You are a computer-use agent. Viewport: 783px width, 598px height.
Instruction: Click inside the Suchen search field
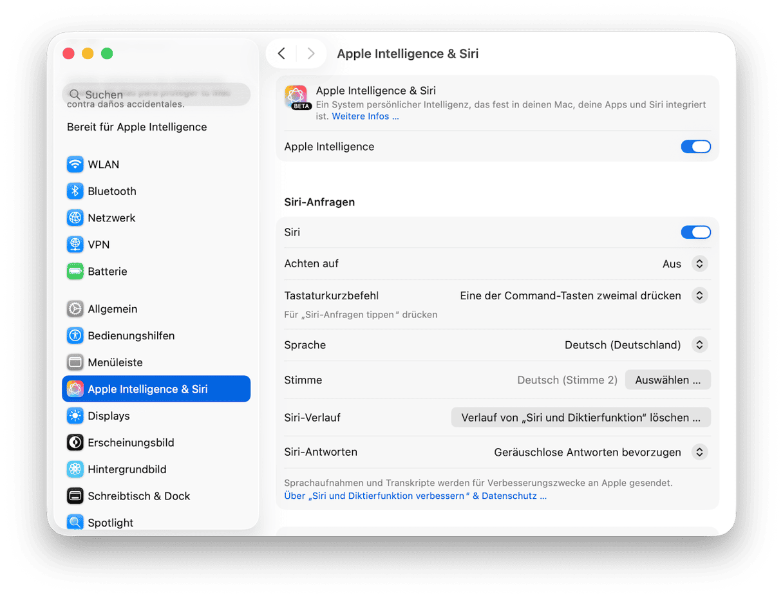point(155,94)
